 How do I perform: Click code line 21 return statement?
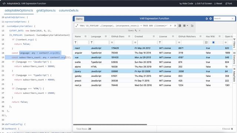click(x=34, y=66)
